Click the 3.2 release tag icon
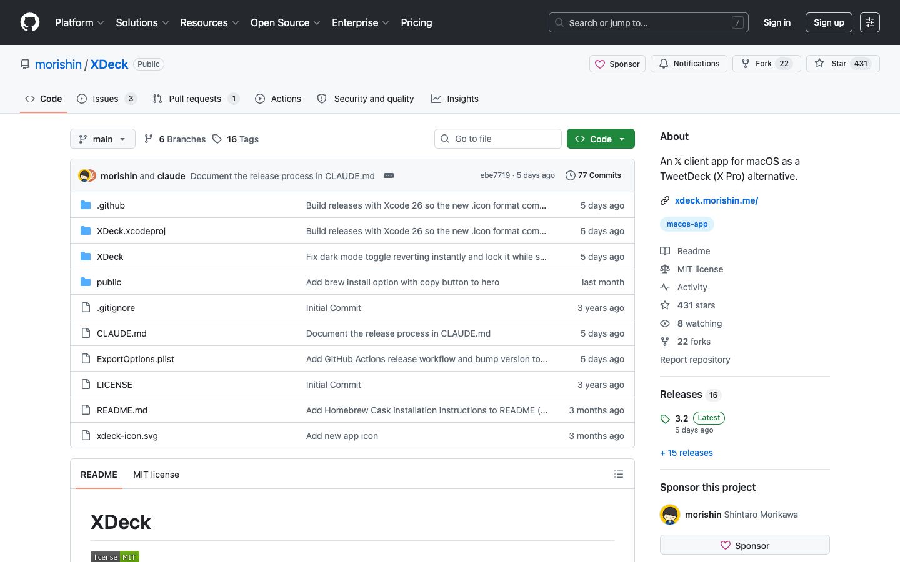 point(665,419)
